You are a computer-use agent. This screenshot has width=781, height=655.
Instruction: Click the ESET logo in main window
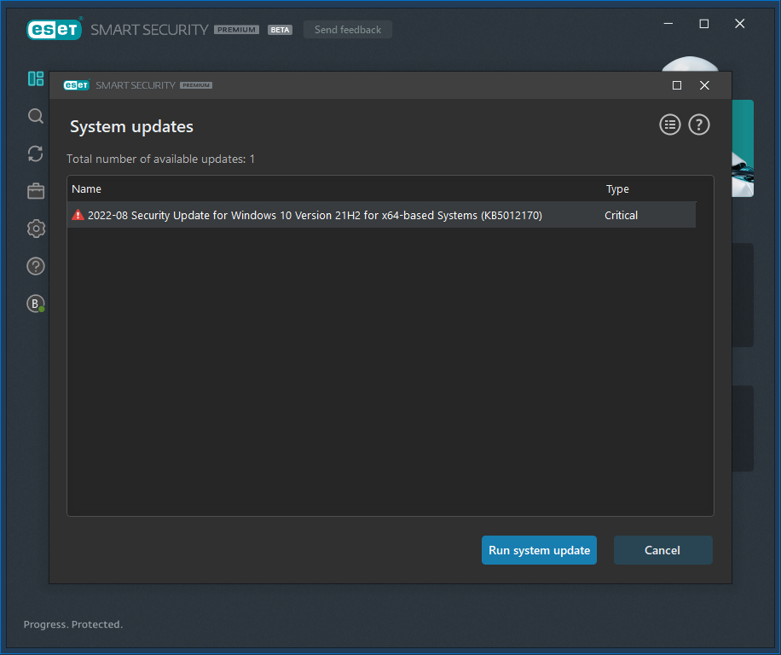point(54,30)
